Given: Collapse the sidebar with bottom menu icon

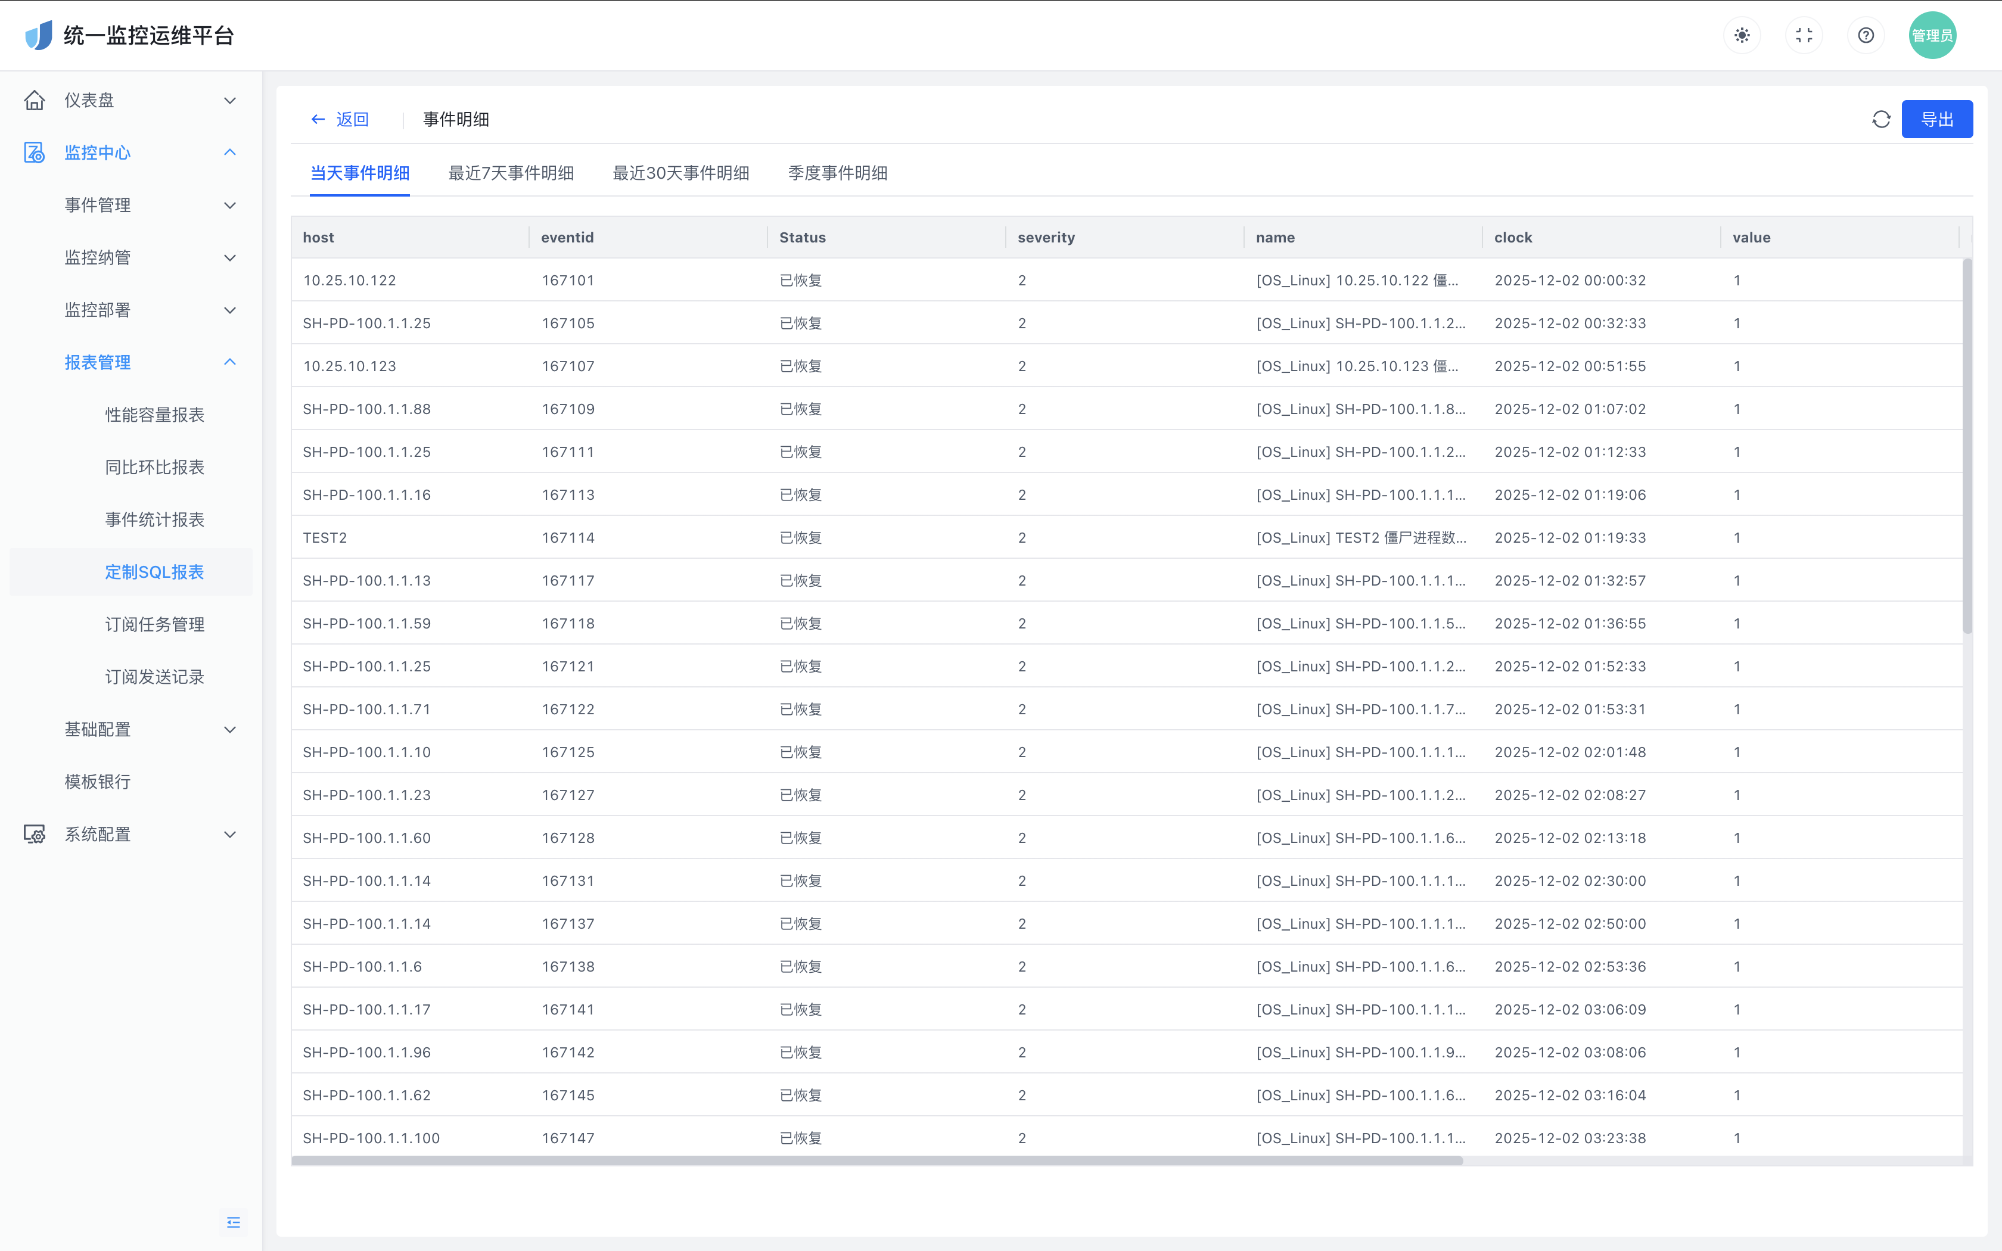Looking at the screenshot, I should [234, 1222].
